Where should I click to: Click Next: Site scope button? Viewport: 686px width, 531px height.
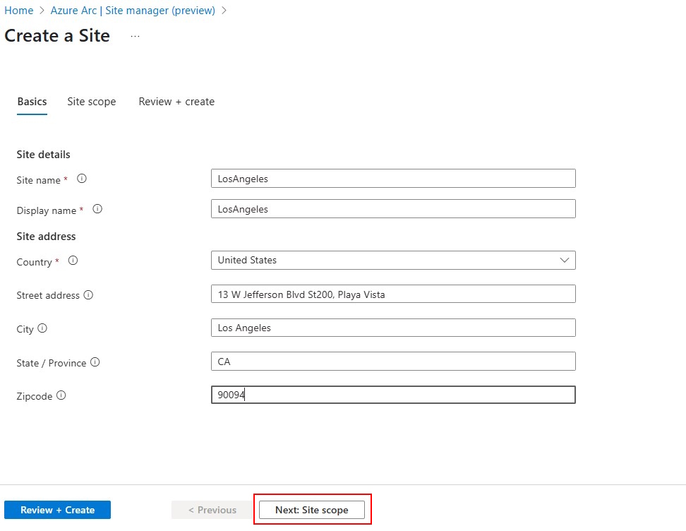point(312,510)
